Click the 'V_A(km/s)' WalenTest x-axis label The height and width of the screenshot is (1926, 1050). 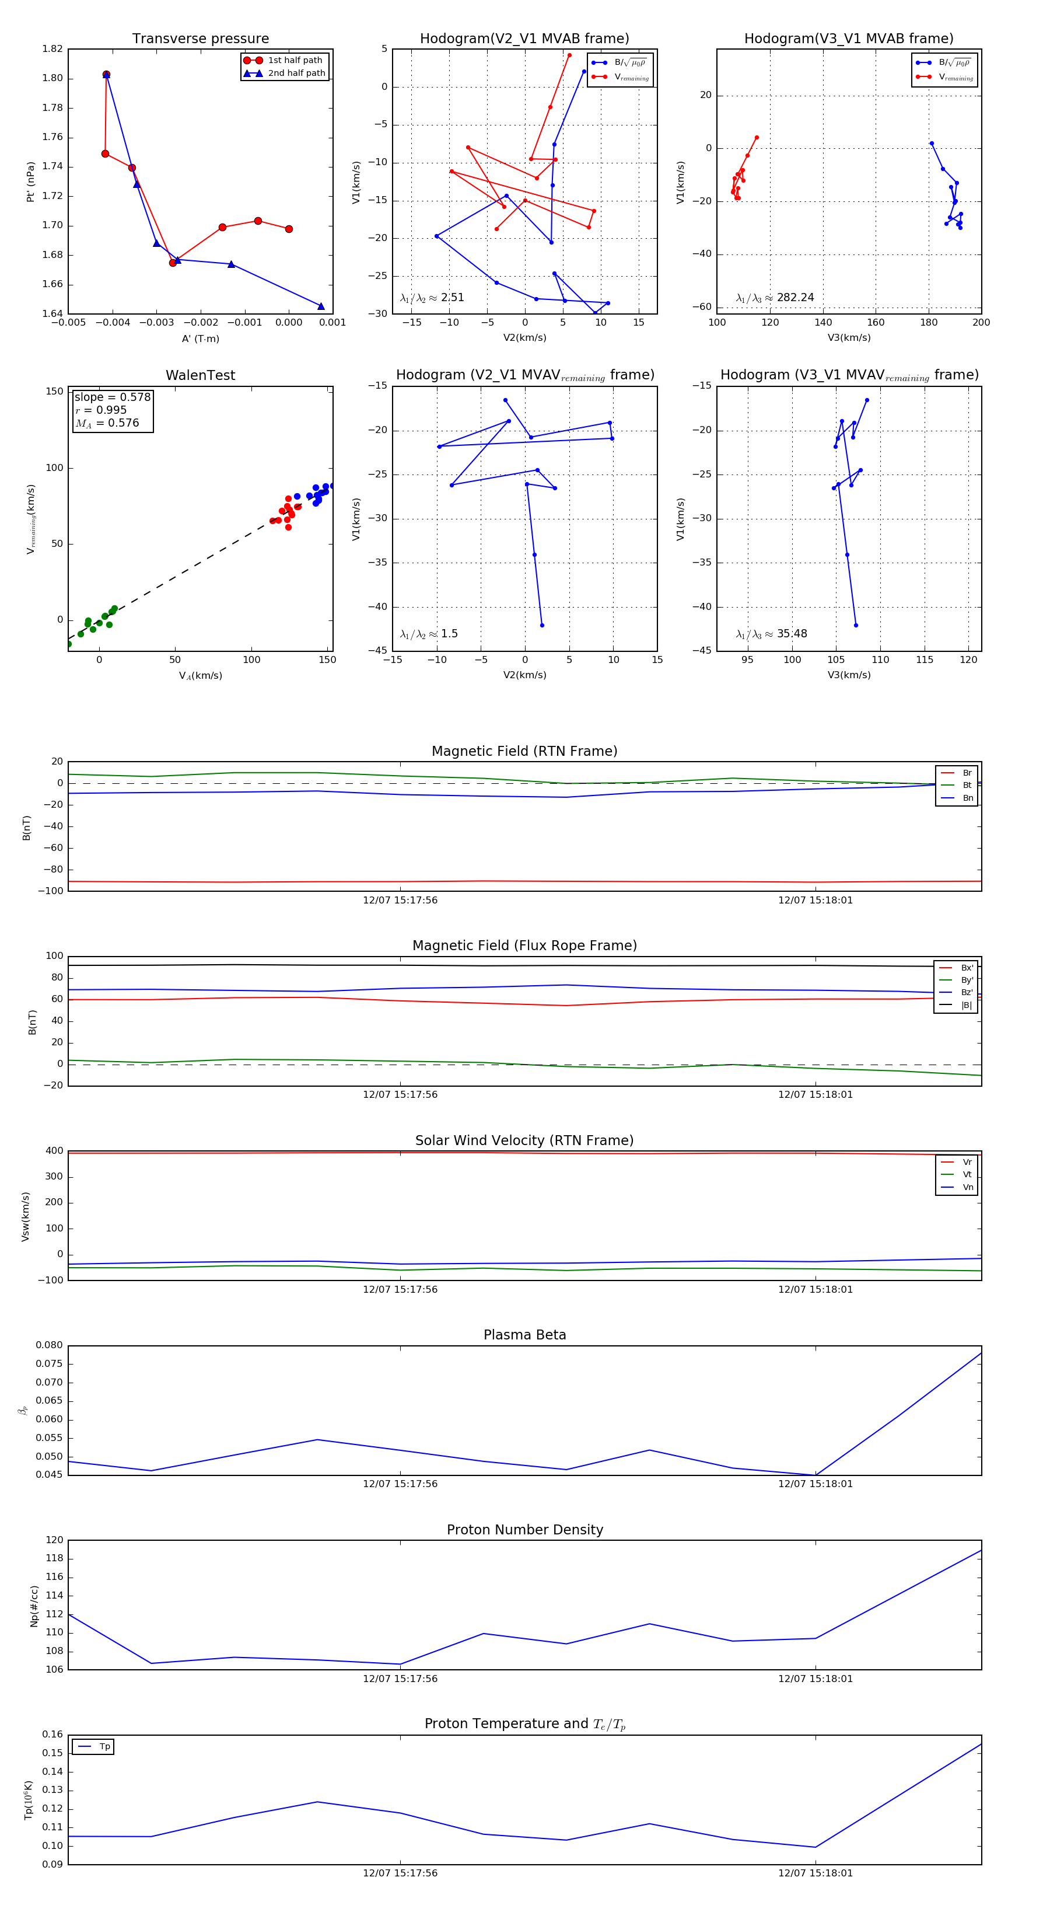200,675
